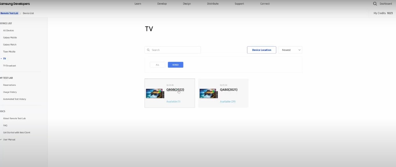
Task: Open the Distribute menu
Action: (x=213, y=4)
